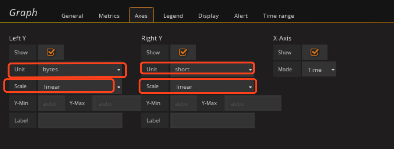
Task: Switch to the Alert tab
Action: click(x=241, y=16)
